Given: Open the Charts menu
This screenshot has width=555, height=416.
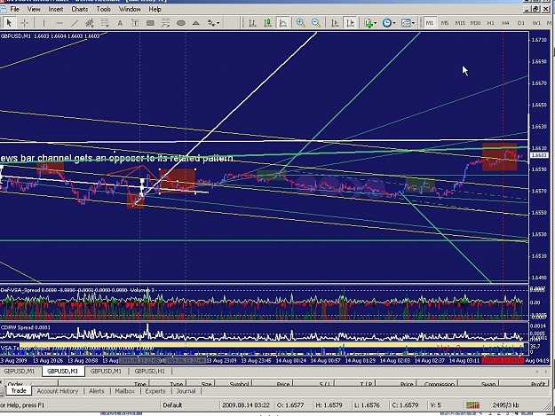Looking at the screenshot, I should point(80,9).
